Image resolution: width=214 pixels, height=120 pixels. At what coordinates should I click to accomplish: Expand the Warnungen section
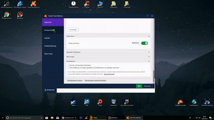[x=149, y=57]
